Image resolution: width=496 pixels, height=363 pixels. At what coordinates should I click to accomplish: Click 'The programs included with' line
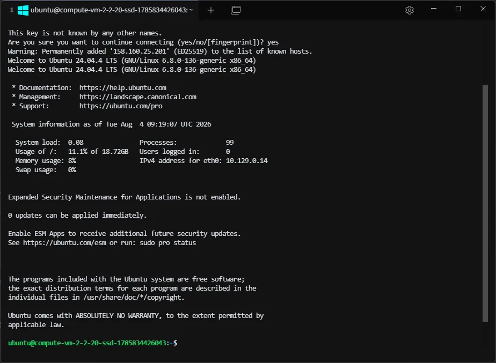[x=126, y=279]
